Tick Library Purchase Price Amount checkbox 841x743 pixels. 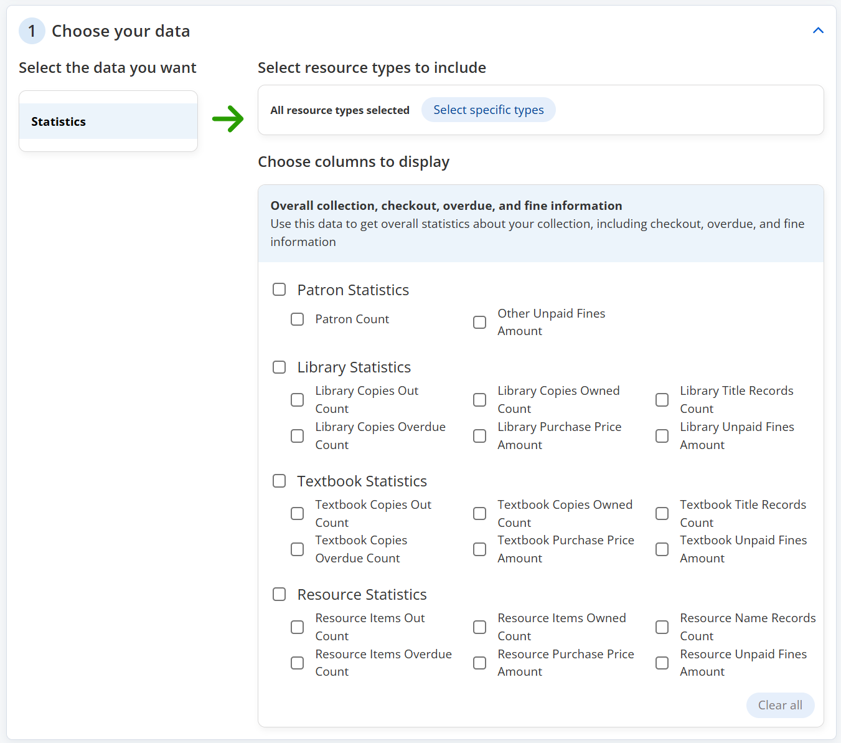(480, 436)
